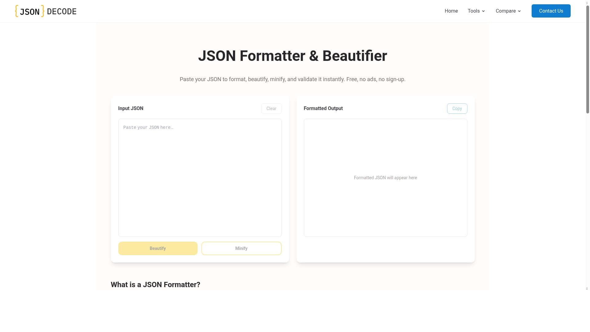Copy the formatted output
The width and height of the screenshot is (590, 332).
click(x=457, y=109)
